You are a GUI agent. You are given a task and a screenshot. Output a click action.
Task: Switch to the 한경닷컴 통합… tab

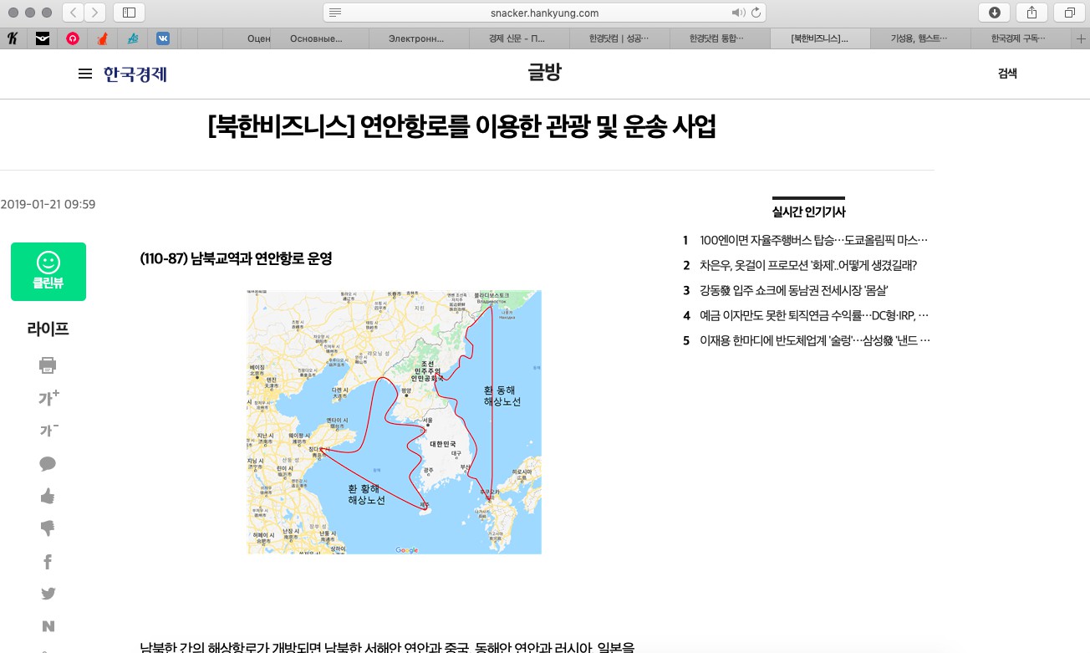(x=718, y=38)
